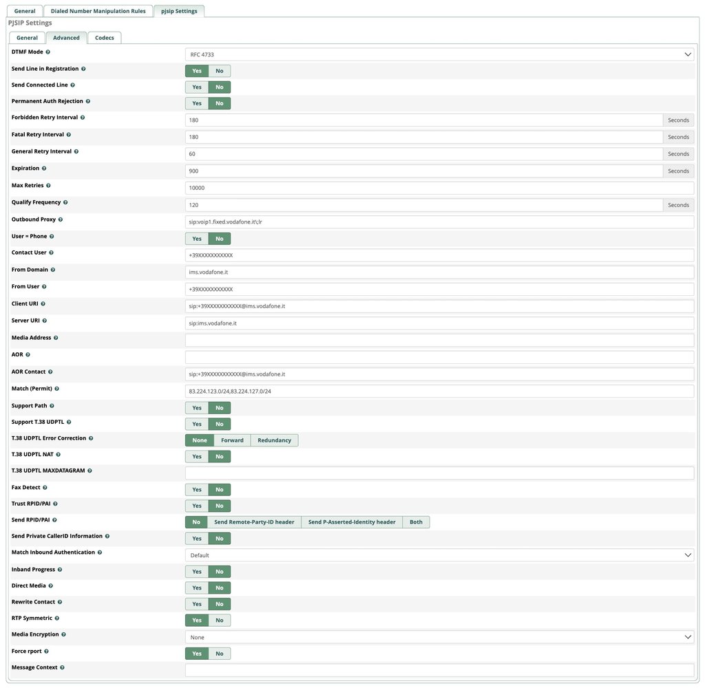Open the Media Encryption dropdown

tap(439, 637)
